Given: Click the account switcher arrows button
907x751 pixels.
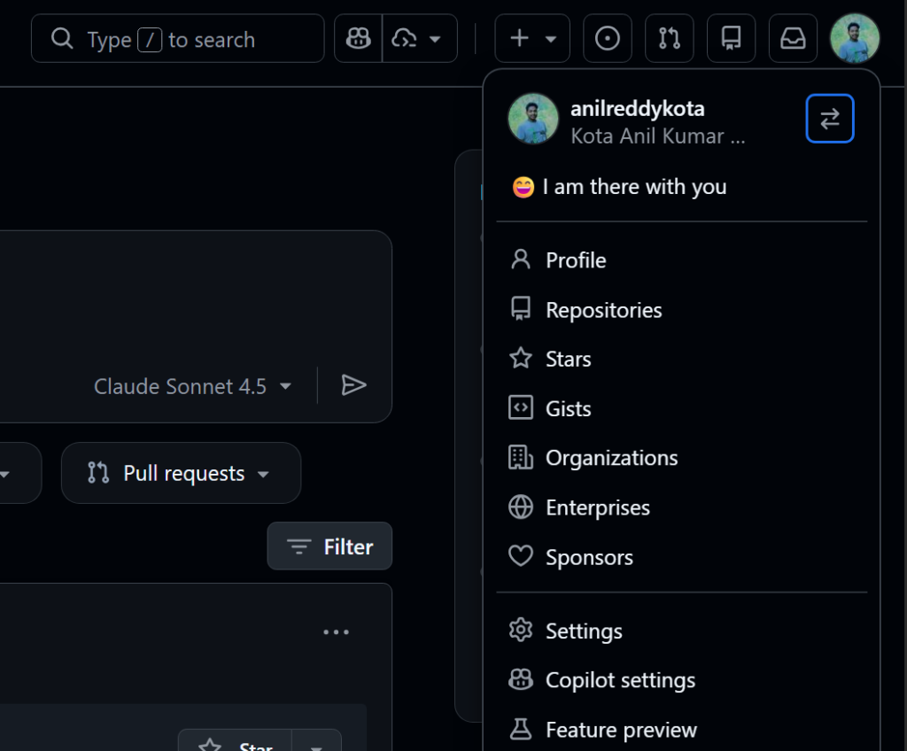Looking at the screenshot, I should click(x=829, y=119).
